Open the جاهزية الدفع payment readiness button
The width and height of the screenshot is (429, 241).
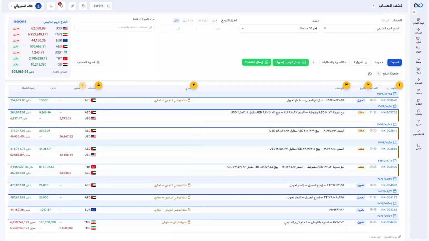(388, 74)
